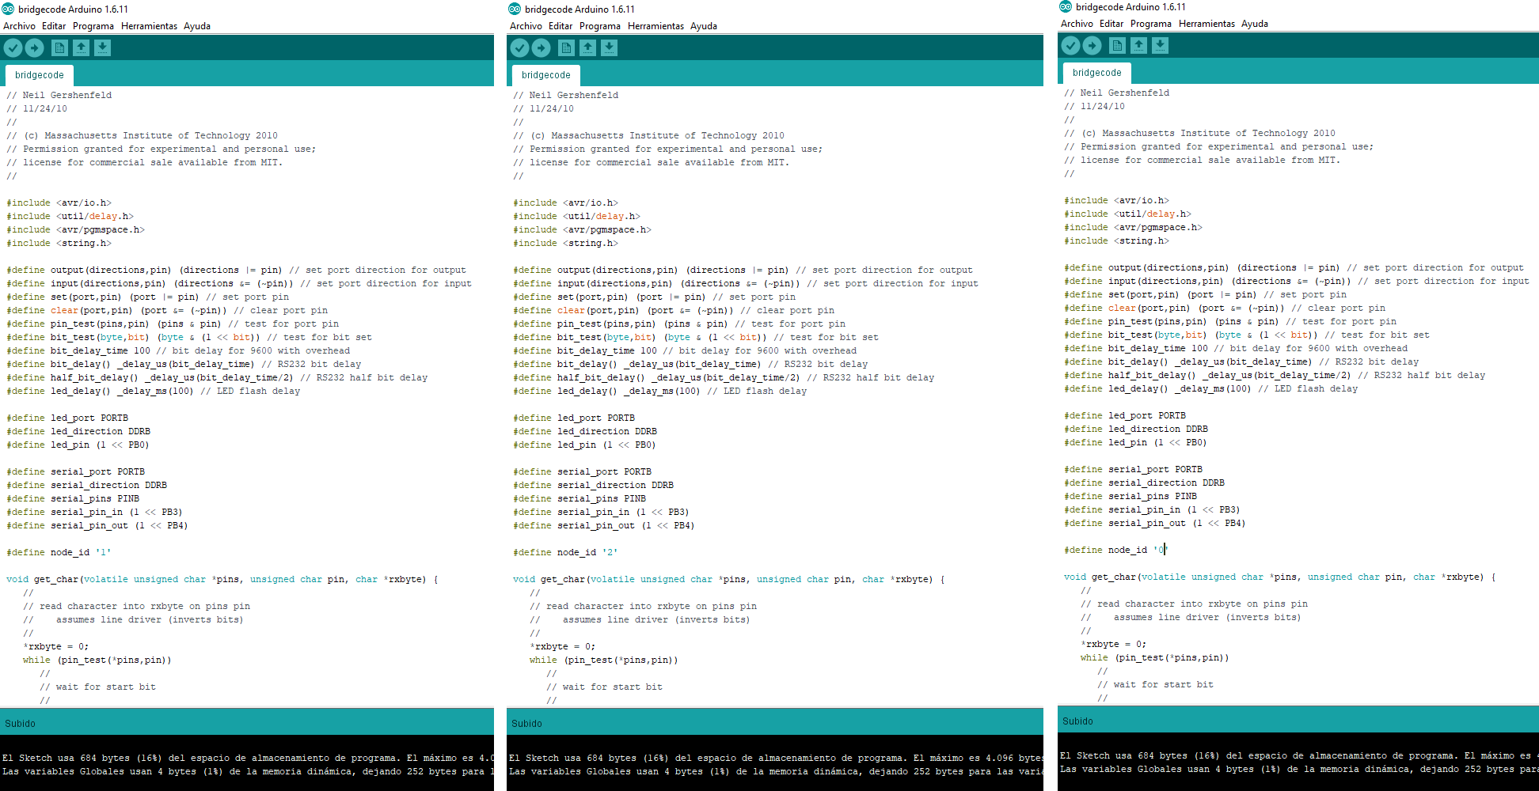Click '// 11/24/10' comment in right window
This screenshot has width=1539, height=791.
click(1094, 106)
